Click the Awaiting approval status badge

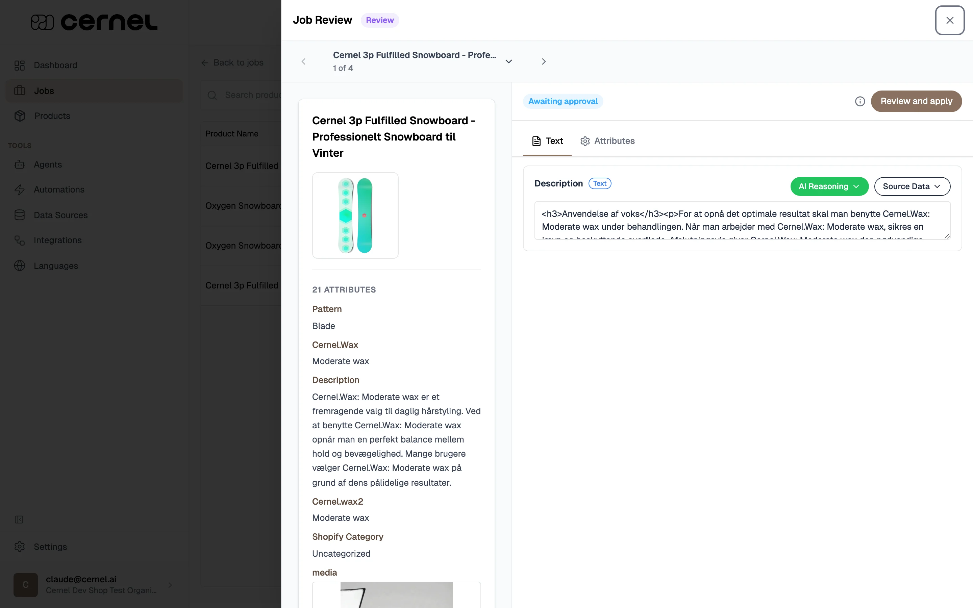pos(563,101)
